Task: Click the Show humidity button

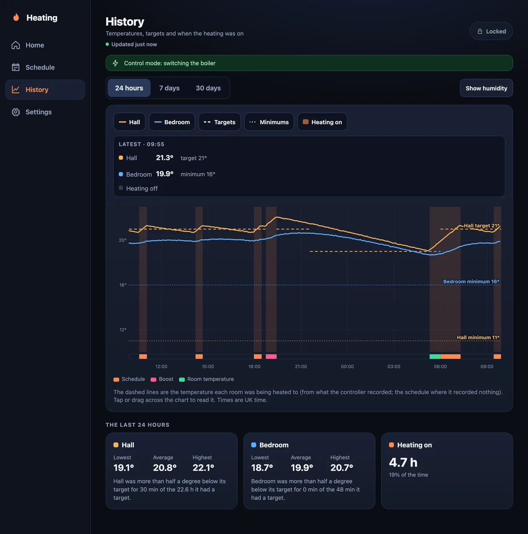Action: pos(486,88)
